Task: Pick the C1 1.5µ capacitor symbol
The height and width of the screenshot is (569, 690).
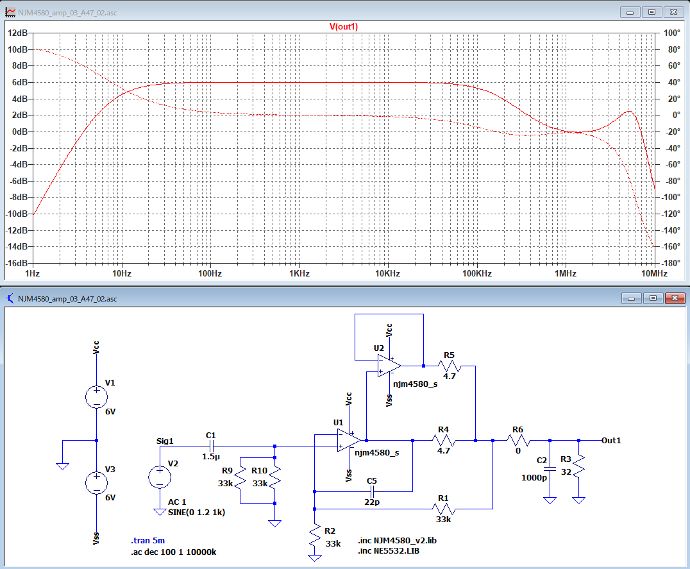Action: 211,446
